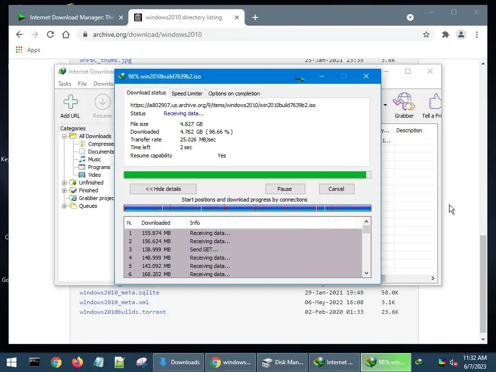Click the muted volume tray icon
Image resolution: width=496 pixels, height=372 pixels.
pos(453,362)
